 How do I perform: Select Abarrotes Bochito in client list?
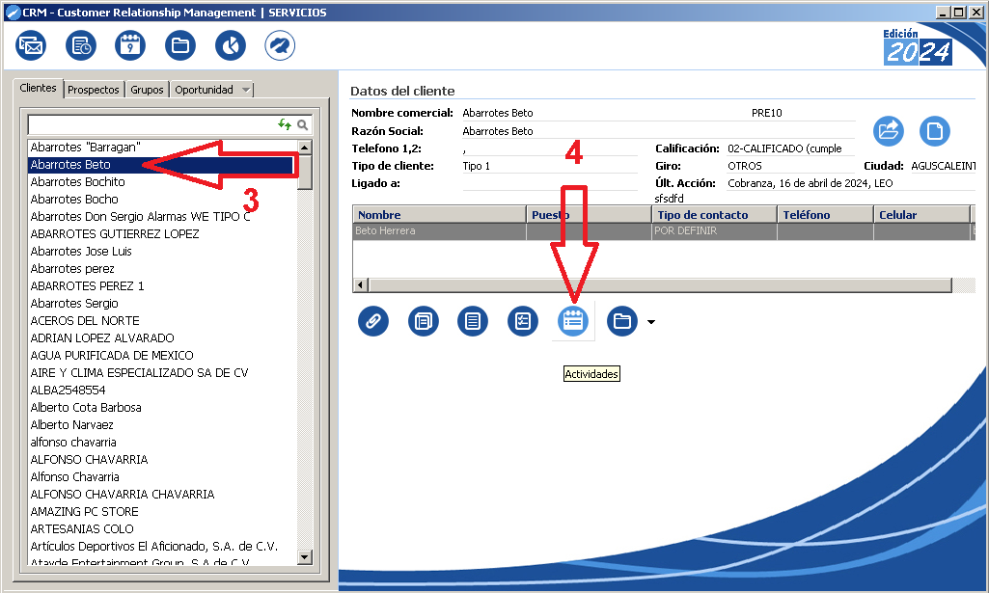coord(77,182)
